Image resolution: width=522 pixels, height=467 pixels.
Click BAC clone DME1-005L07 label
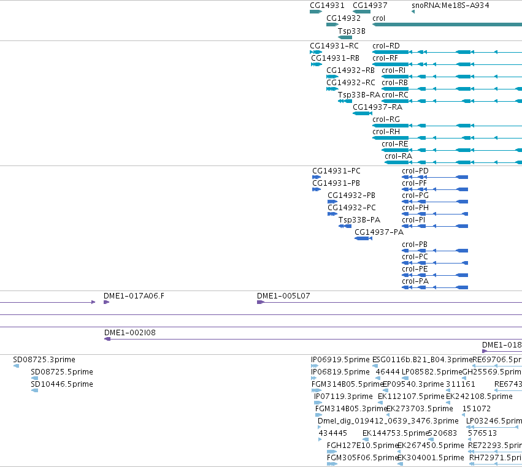pyautogui.click(x=283, y=296)
